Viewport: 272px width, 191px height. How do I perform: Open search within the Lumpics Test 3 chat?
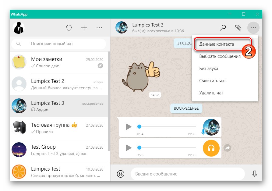coord(223,28)
